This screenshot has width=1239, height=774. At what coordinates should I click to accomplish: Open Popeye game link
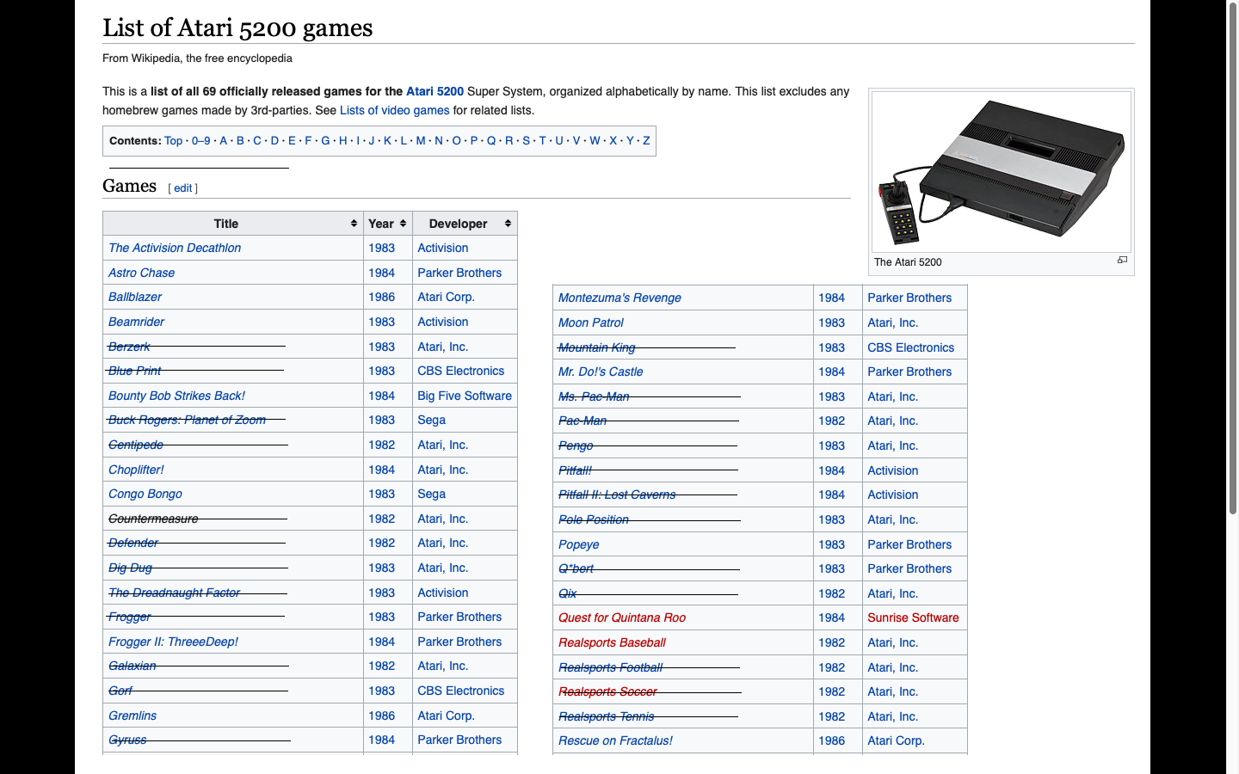tap(578, 544)
